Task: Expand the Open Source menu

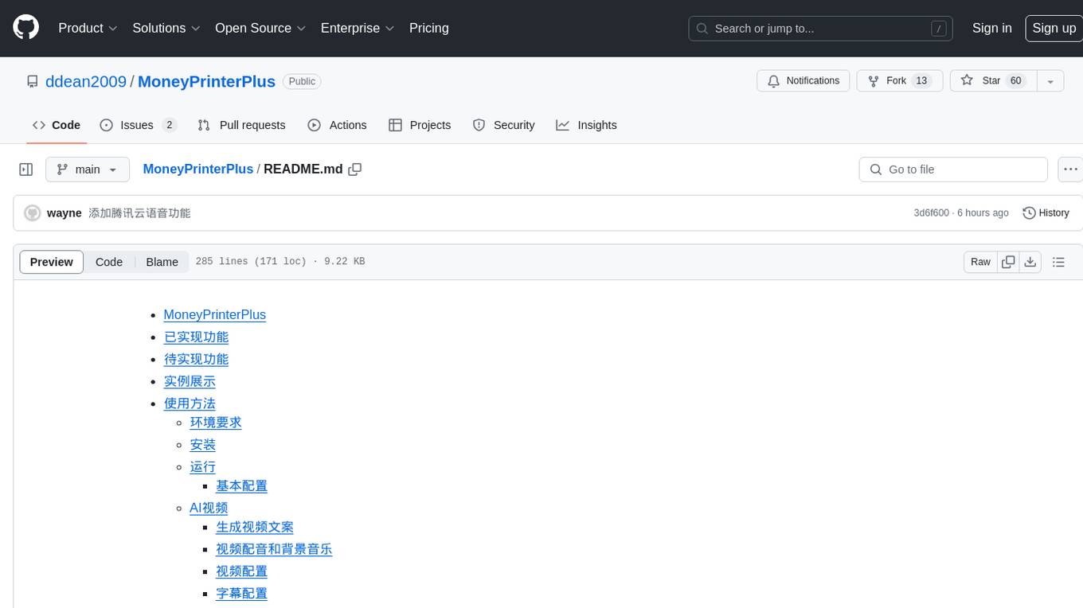Action: click(260, 28)
